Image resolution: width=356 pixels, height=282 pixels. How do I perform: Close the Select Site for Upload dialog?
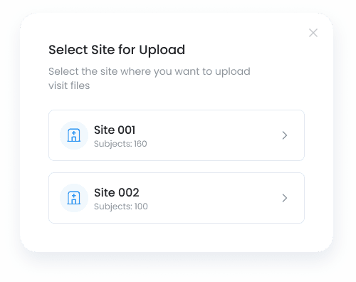(x=313, y=33)
